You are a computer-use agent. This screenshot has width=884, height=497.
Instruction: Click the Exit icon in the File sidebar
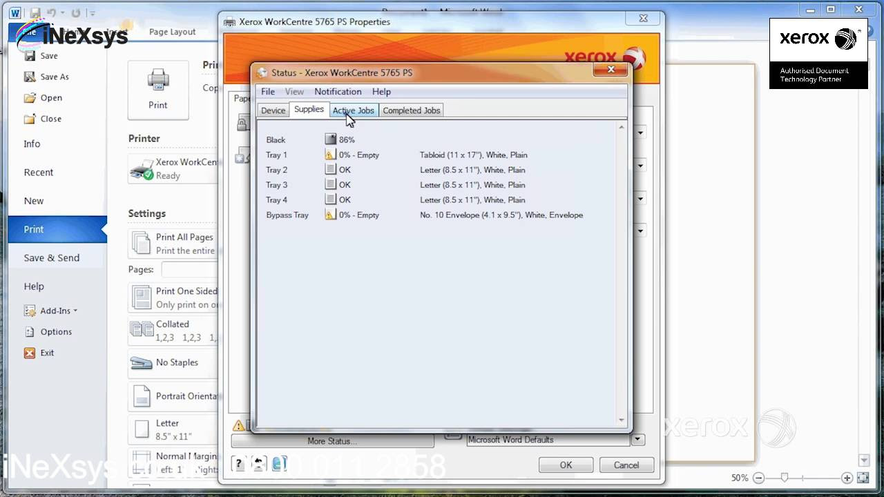pos(30,353)
